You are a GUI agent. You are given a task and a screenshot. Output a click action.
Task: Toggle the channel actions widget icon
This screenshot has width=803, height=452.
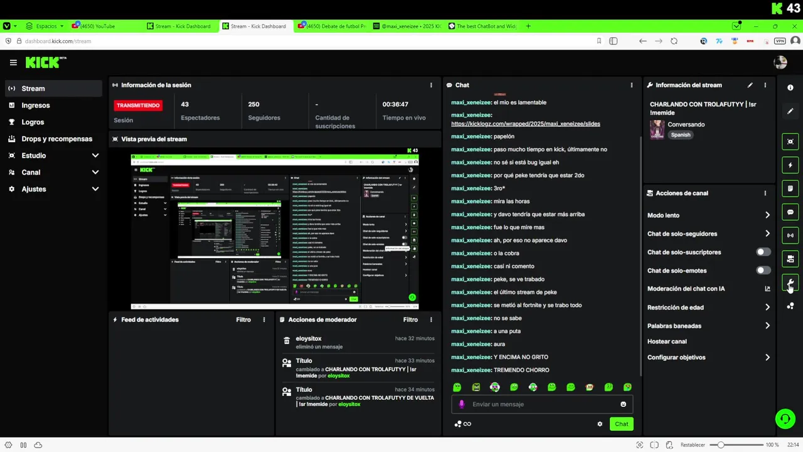[x=790, y=259]
